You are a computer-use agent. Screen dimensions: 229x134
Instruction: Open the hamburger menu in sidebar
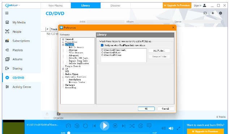point(7,13)
